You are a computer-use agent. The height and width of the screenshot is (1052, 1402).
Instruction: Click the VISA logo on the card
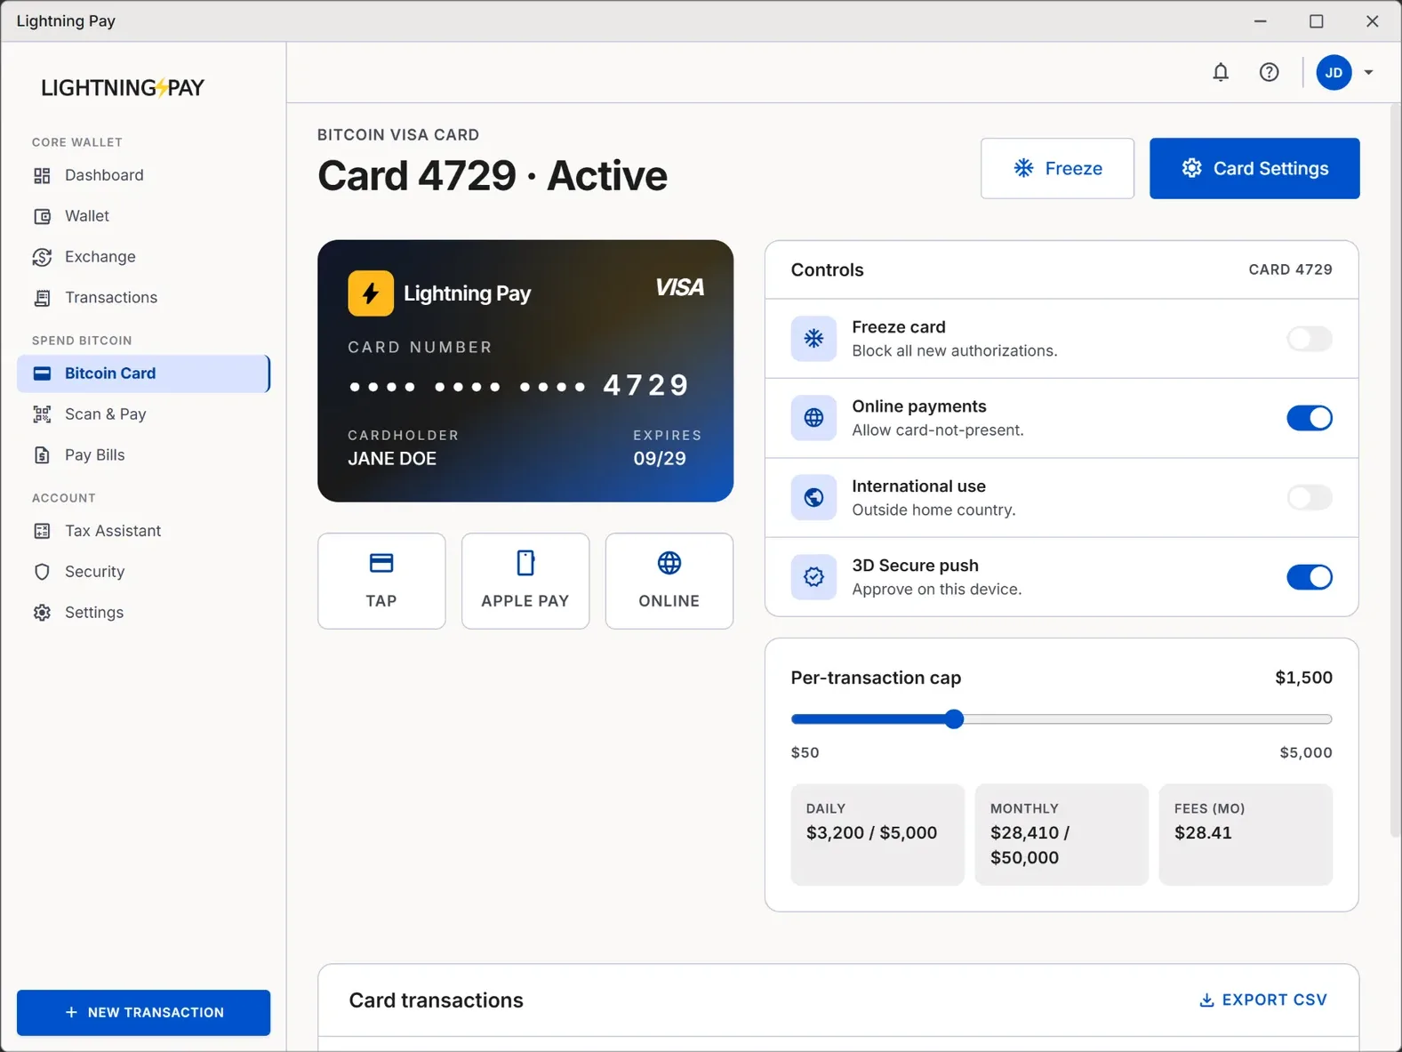pos(679,287)
